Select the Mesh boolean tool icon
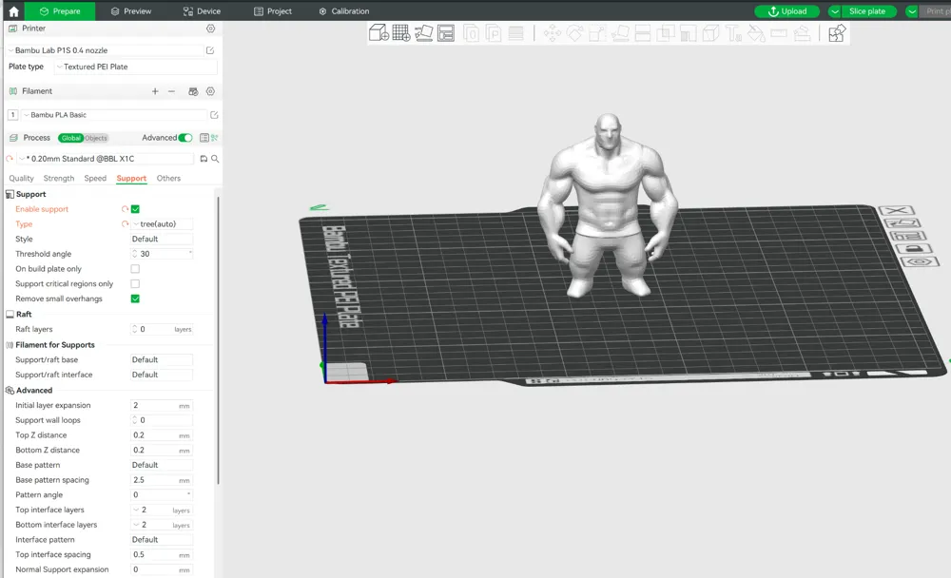The image size is (951, 578). (x=666, y=33)
